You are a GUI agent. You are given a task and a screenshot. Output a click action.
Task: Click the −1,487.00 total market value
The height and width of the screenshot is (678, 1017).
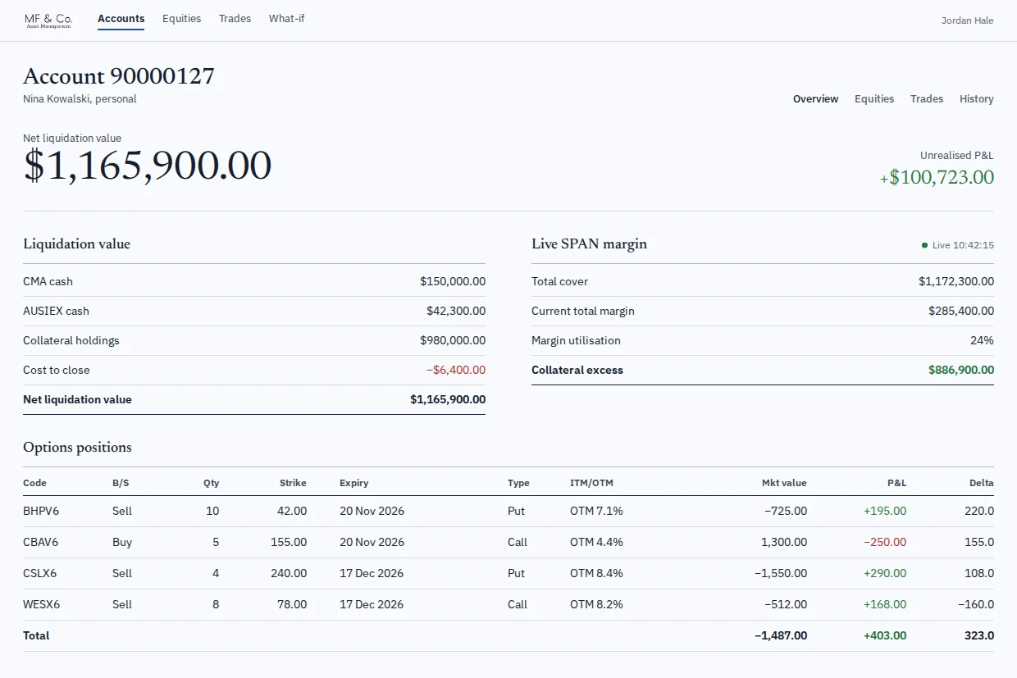pos(781,635)
